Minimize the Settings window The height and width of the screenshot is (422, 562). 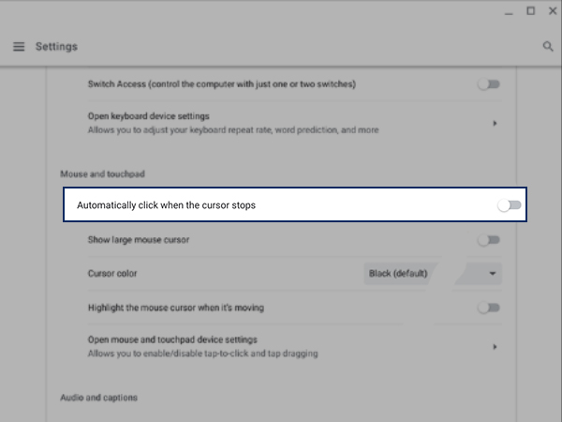509,11
